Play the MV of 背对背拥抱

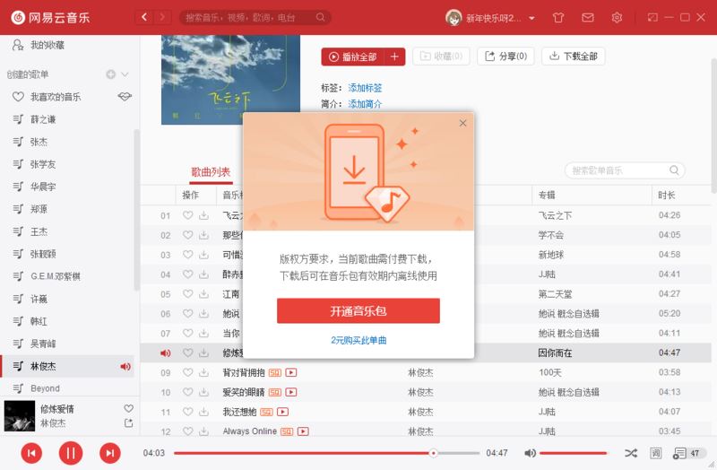pos(291,372)
